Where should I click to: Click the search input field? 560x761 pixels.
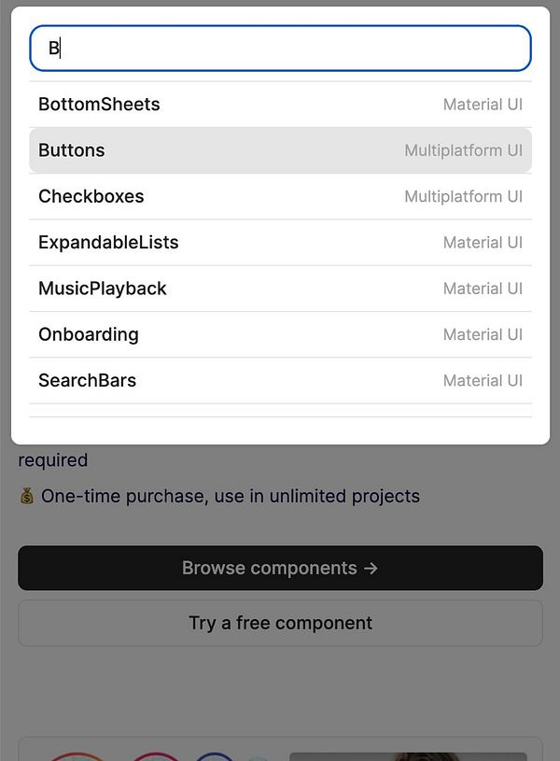pyautogui.click(x=280, y=49)
